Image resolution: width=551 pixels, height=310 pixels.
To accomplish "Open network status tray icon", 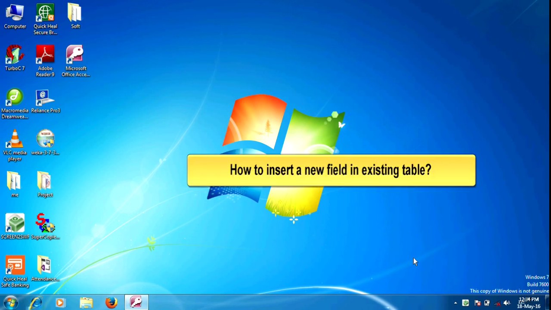I will (497, 303).
